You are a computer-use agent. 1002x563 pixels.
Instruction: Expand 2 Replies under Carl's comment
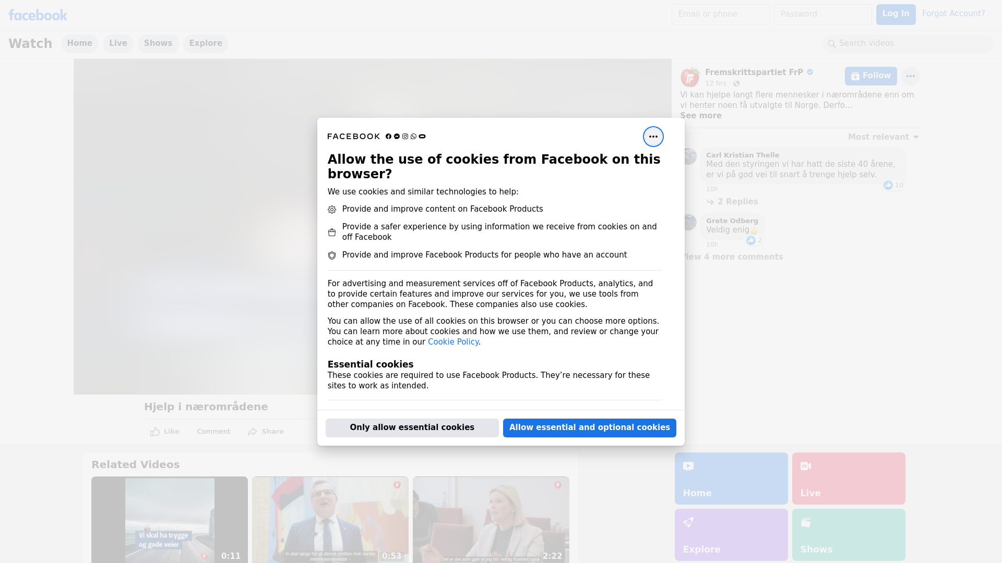(x=732, y=202)
